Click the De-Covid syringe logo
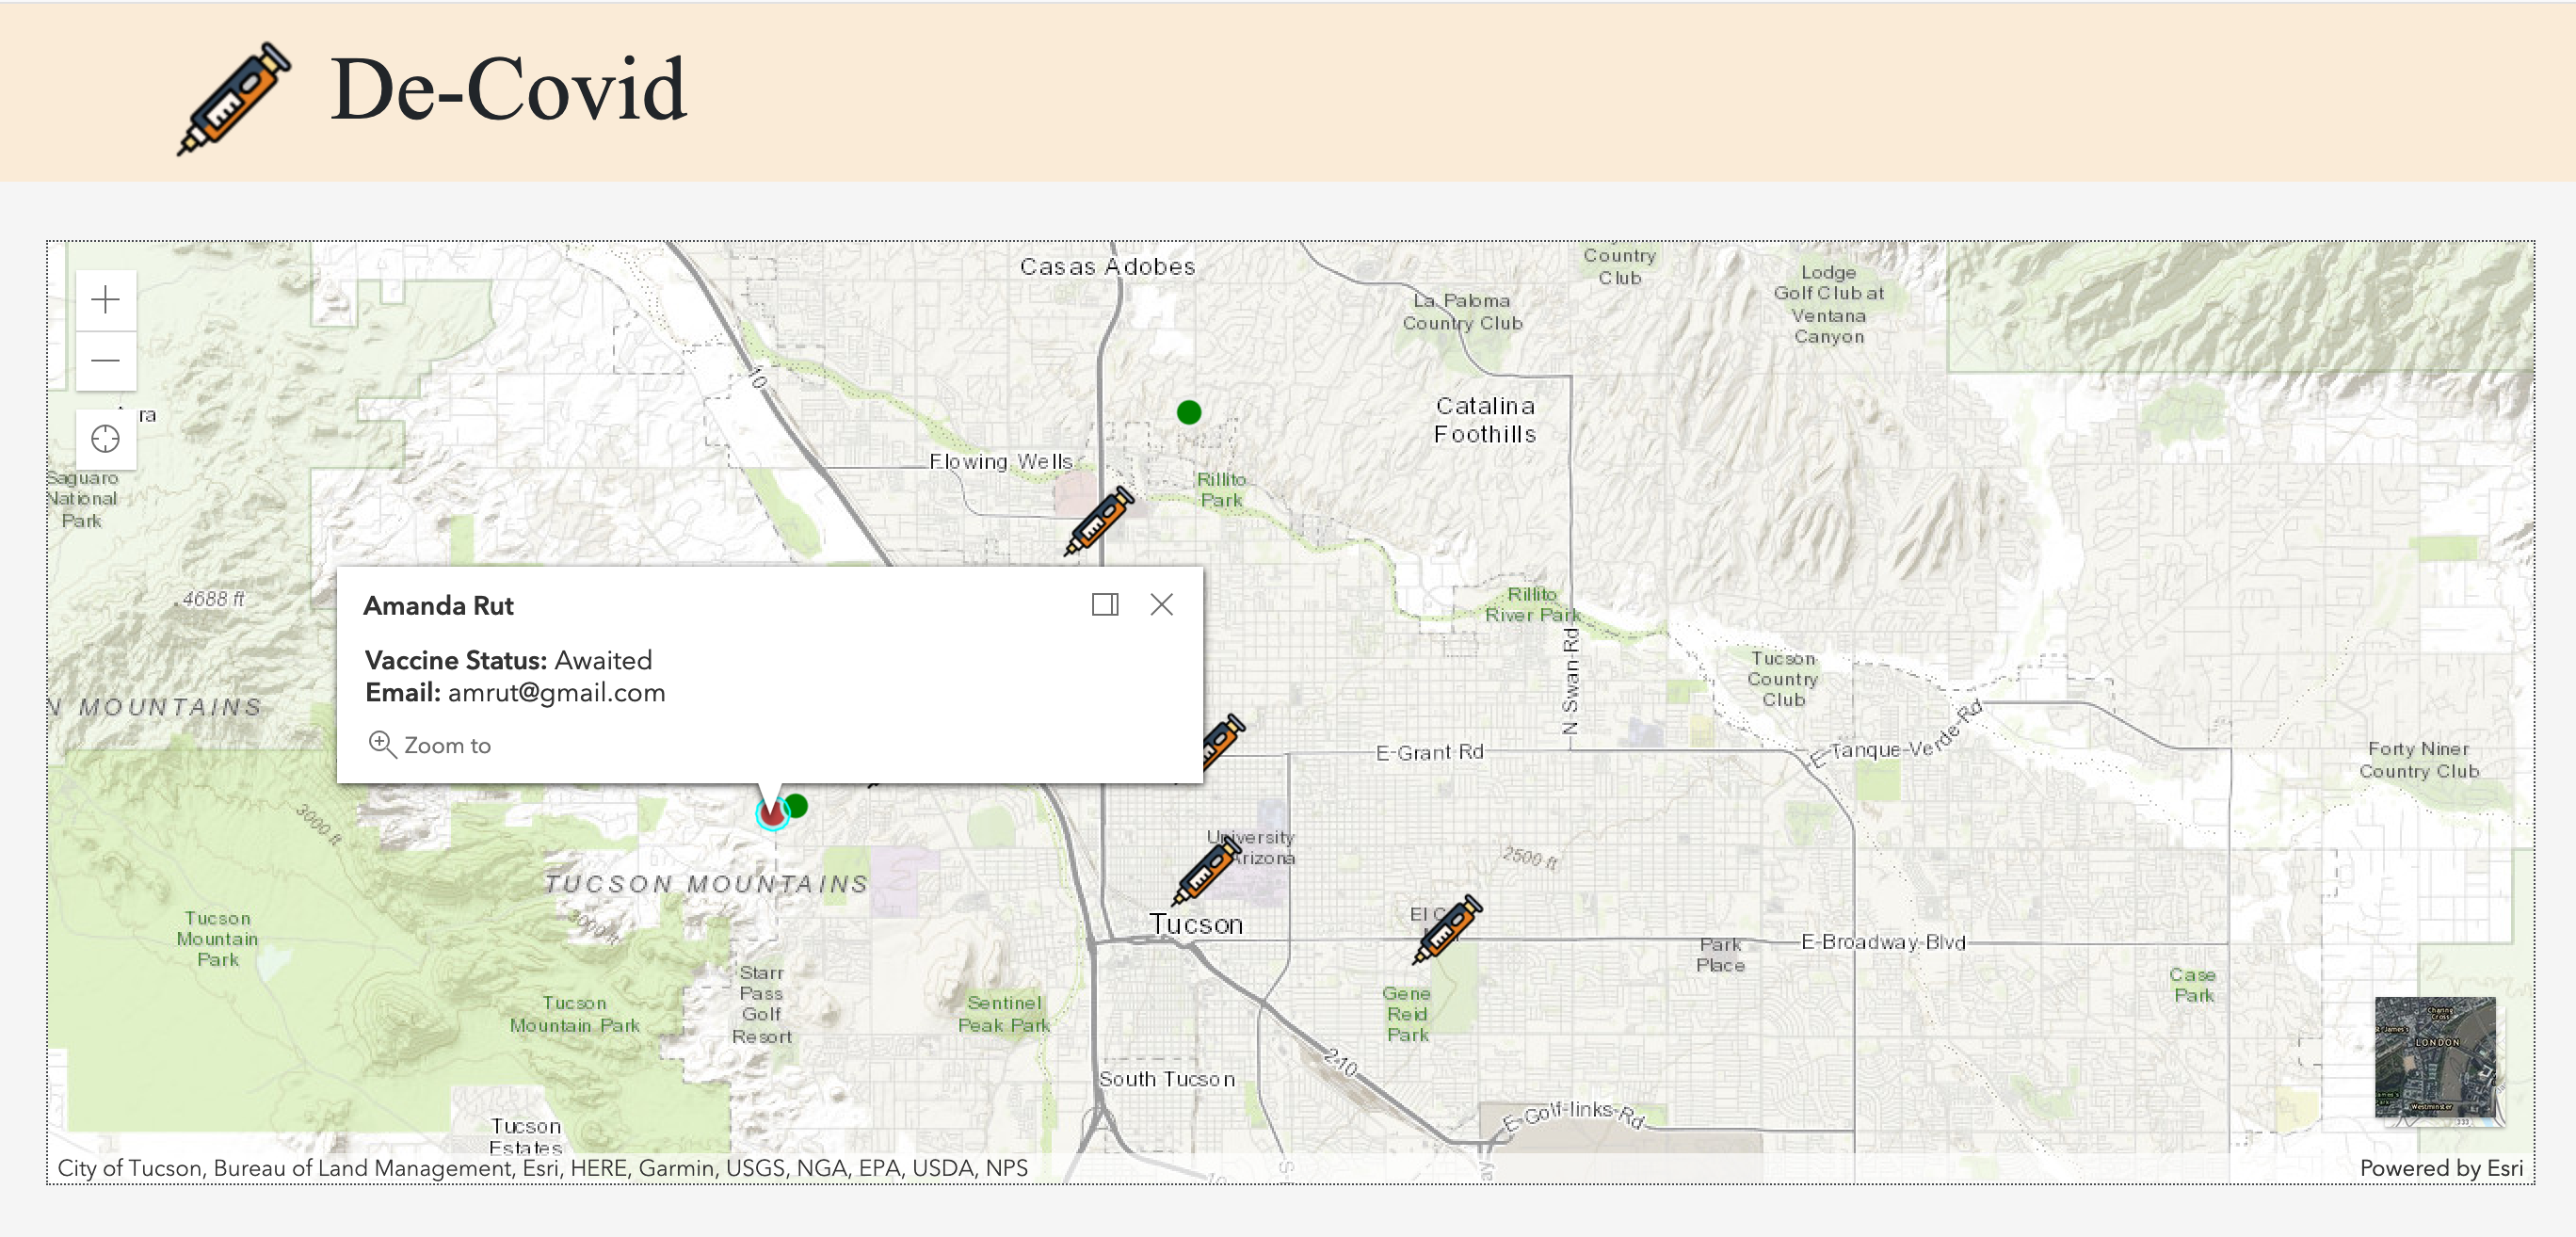This screenshot has height=1237, width=2576. click(234, 98)
